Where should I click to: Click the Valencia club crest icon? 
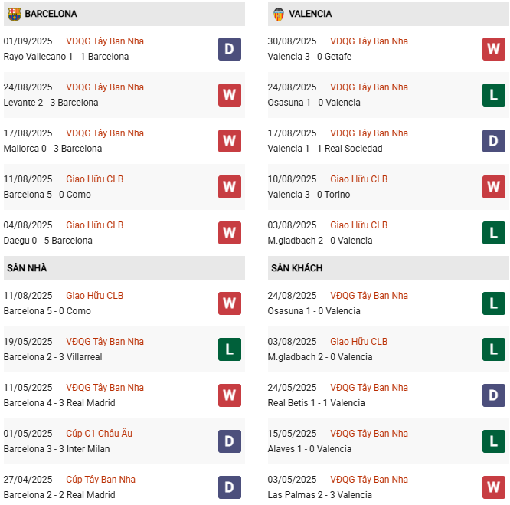(278, 14)
